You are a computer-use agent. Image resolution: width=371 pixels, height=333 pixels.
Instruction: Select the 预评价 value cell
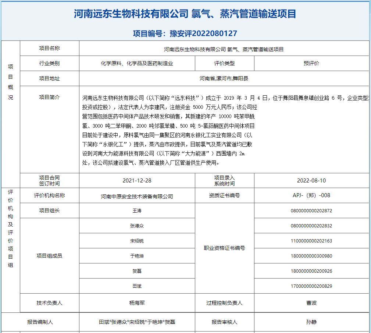tap(311, 63)
